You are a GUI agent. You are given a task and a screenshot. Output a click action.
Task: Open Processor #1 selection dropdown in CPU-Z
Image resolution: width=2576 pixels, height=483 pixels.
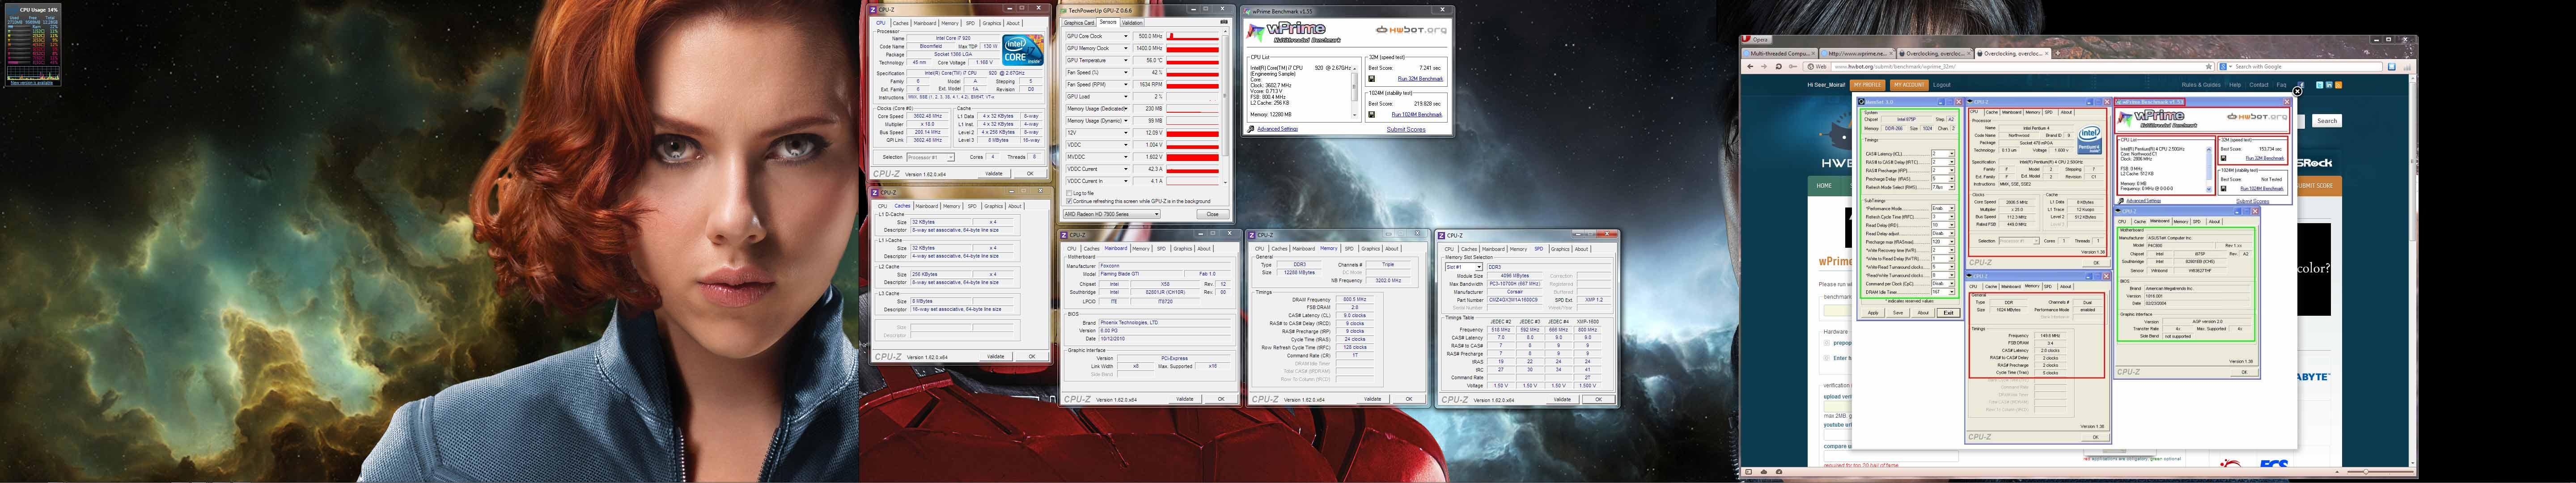click(930, 157)
